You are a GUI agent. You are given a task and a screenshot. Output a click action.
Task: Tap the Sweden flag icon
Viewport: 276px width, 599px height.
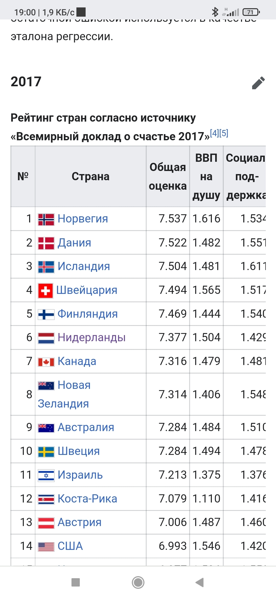(46, 452)
